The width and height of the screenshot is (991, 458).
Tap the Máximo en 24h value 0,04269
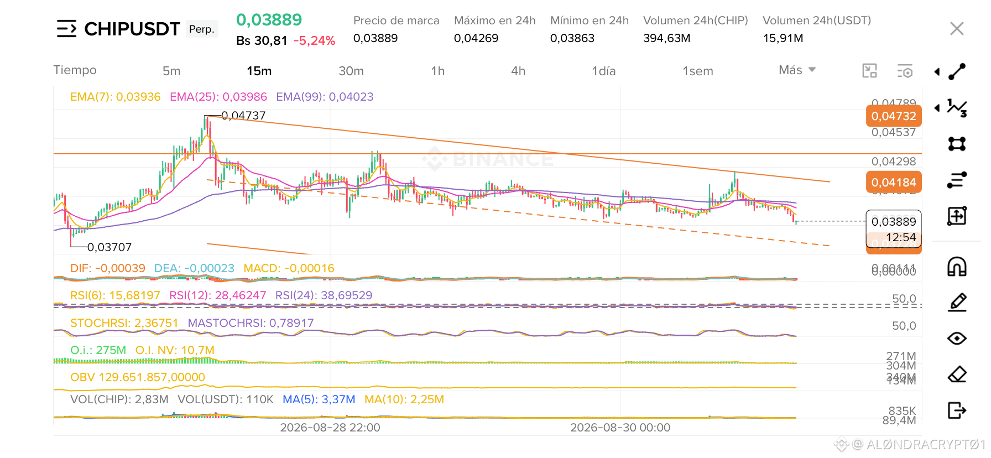pos(476,38)
